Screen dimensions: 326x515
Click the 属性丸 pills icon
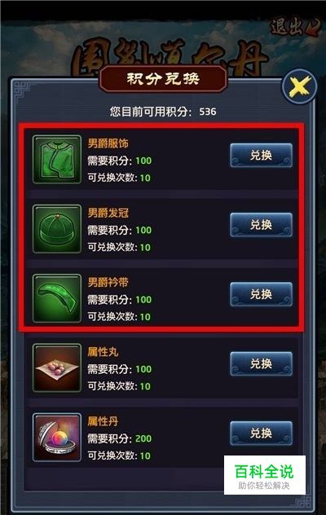[57, 368]
